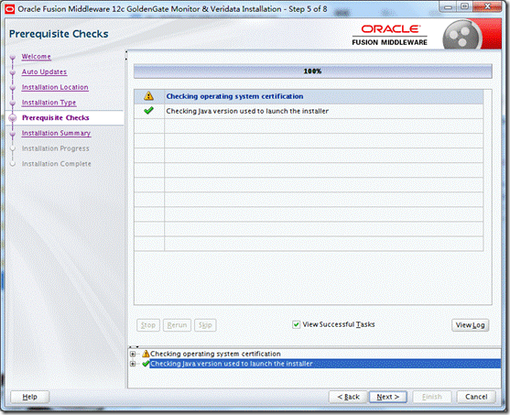The width and height of the screenshot is (510, 415).
Task: Expand the Java version check tree node
Action: tap(133, 364)
